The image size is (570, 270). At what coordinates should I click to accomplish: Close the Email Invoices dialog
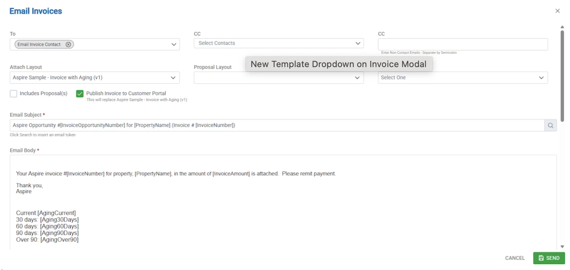[557, 11]
